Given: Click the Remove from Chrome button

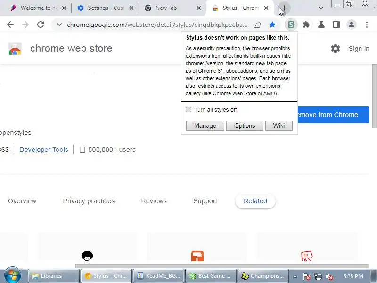Looking at the screenshot, I should [x=334, y=115].
